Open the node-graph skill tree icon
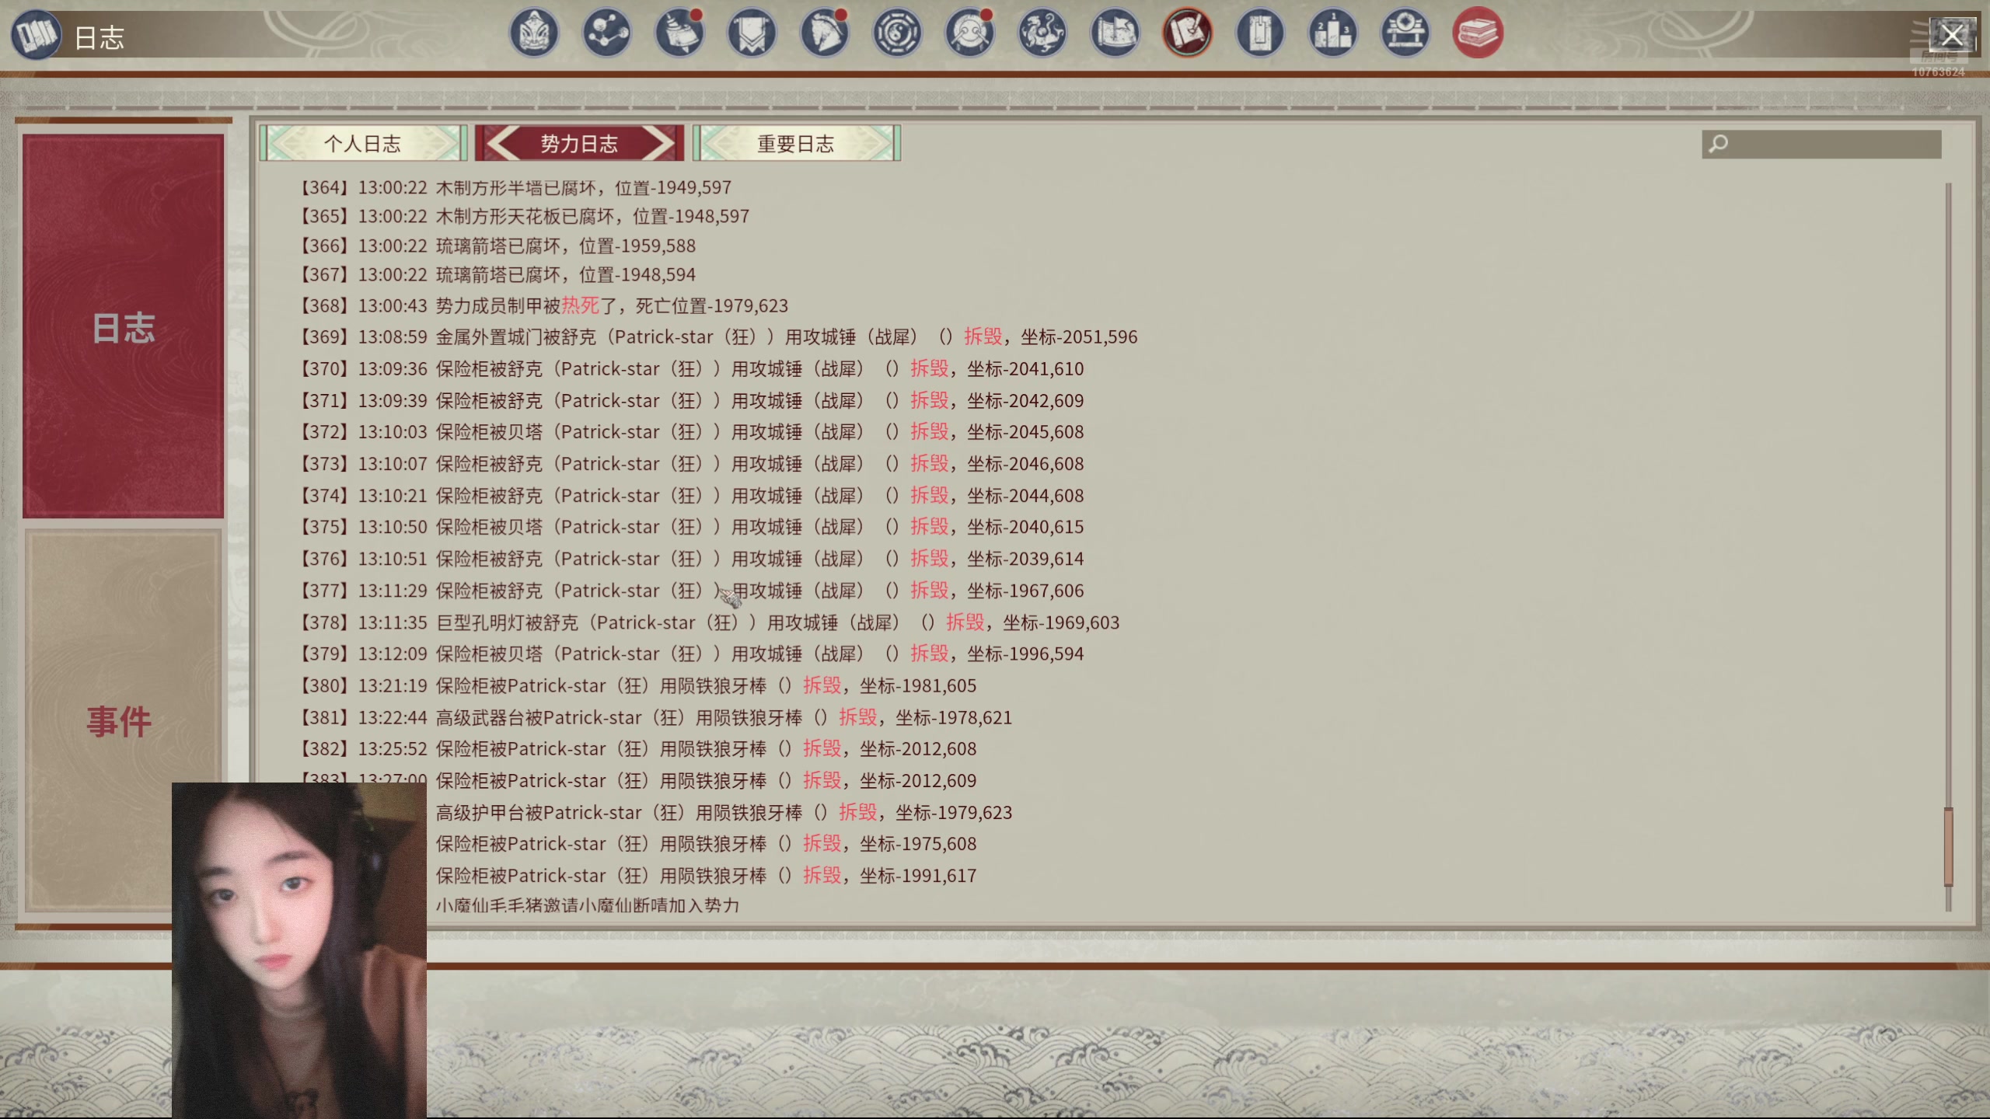The width and height of the screenshot is (1990, 1119). (606, 33)
